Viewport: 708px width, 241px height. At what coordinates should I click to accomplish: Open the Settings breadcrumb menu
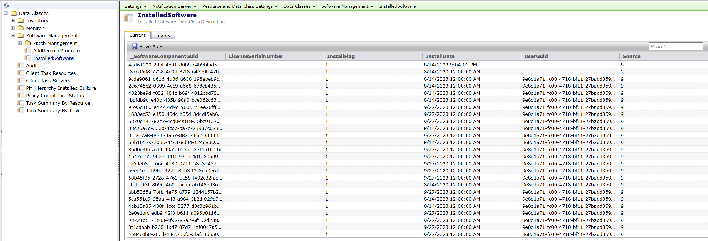click(x=135, y=6)
